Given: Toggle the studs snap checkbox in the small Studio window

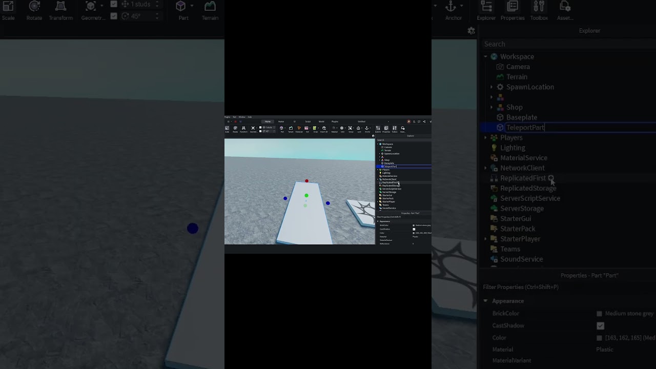Looking at the screenshot, I should coord(260,127).
